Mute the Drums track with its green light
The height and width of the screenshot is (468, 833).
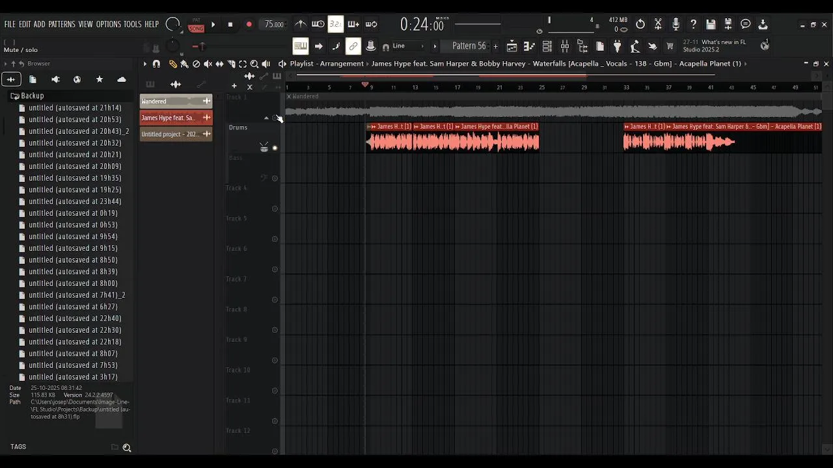[275, 148]
